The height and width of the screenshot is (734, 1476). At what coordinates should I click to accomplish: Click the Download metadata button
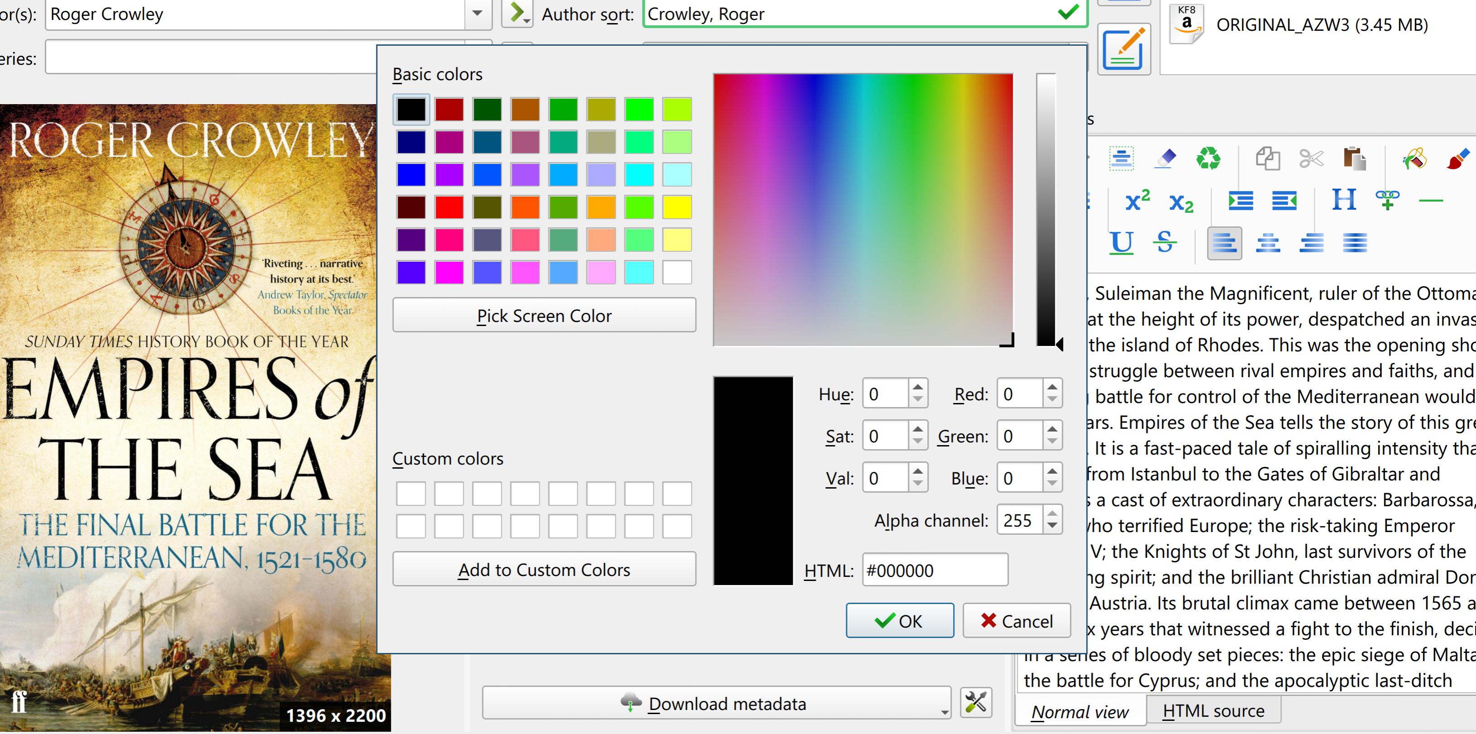(x=716, y=703)
